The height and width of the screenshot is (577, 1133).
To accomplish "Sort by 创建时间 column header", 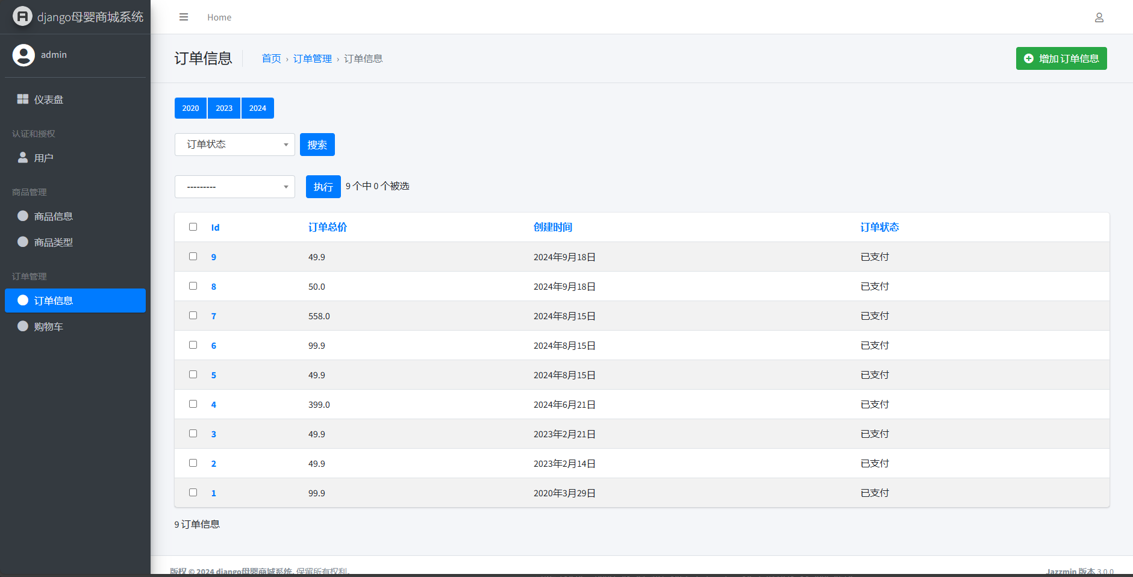I will [x=553, y=227].
